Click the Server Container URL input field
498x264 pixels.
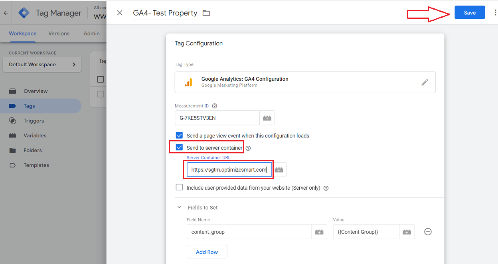pos(229,170)
